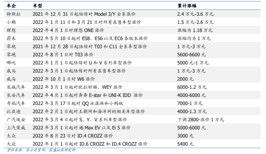
Task: Click the 涨幅均为 1 万元 cell
Action: coord(194,38)
